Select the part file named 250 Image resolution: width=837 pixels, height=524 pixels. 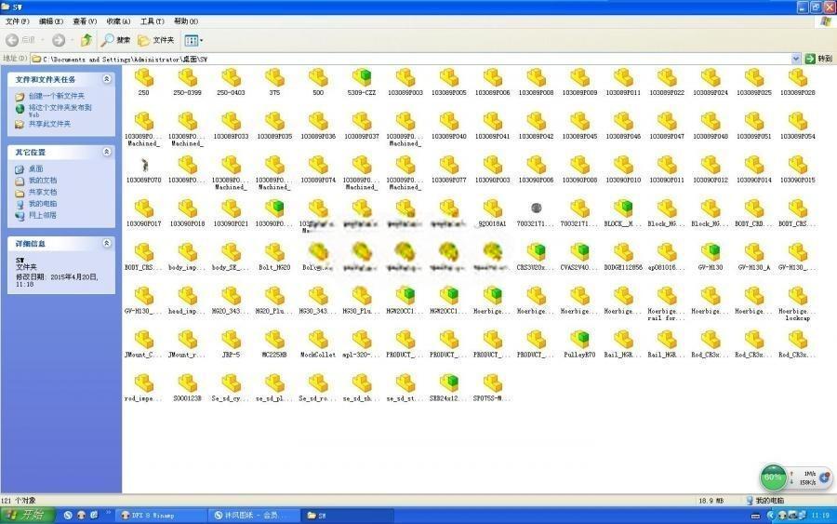tap(143, 78)
